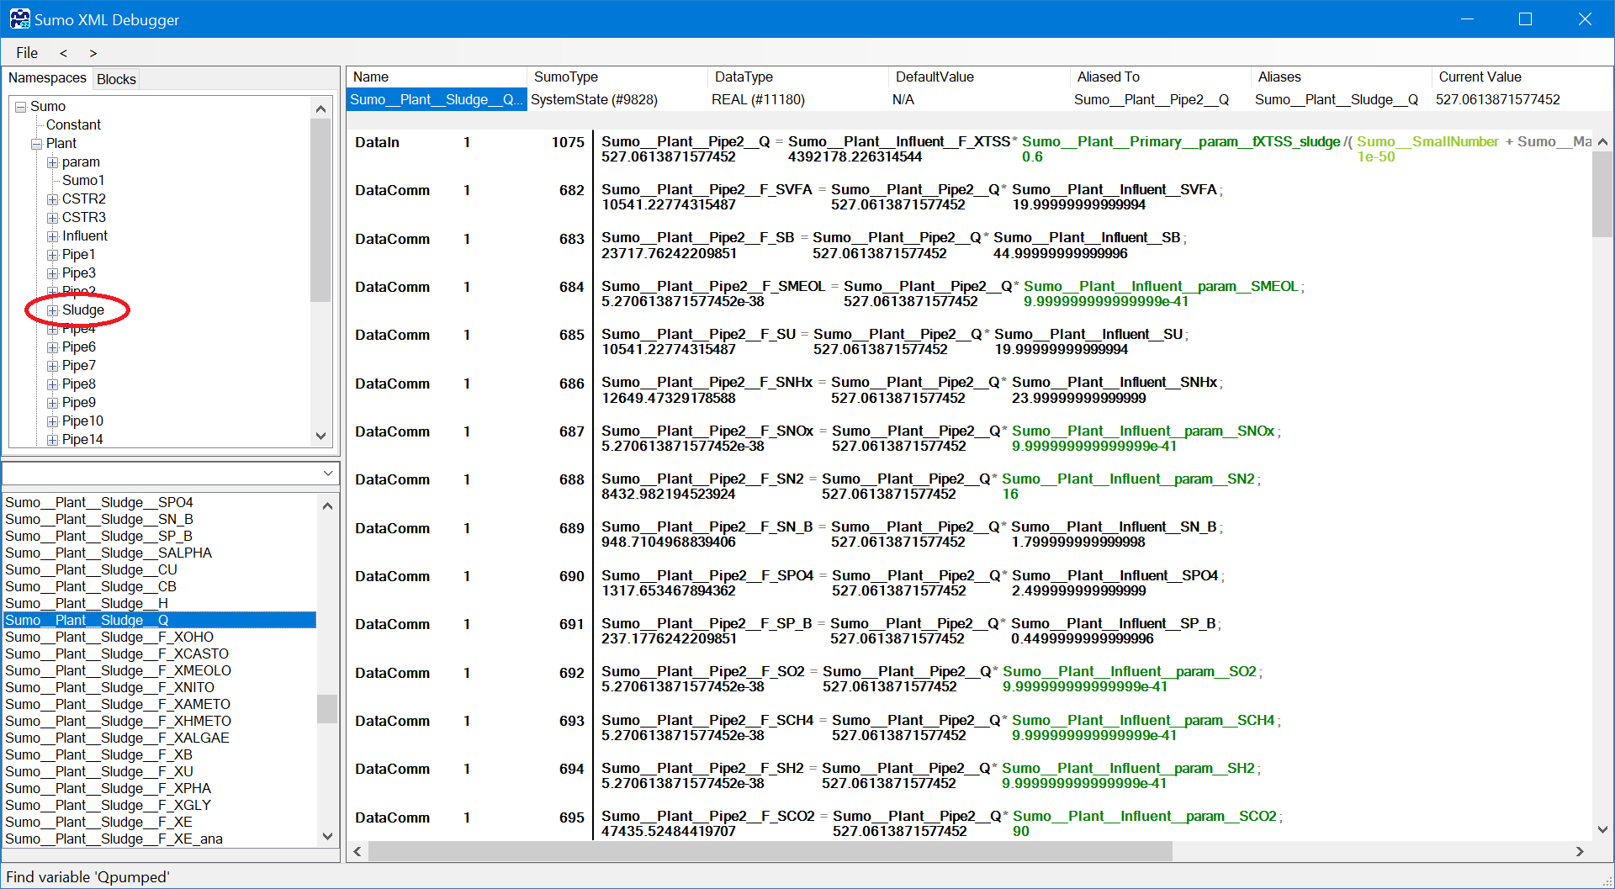1615x889 pixels.
Task: Open the variable filter dropdown
Action: 328,474
